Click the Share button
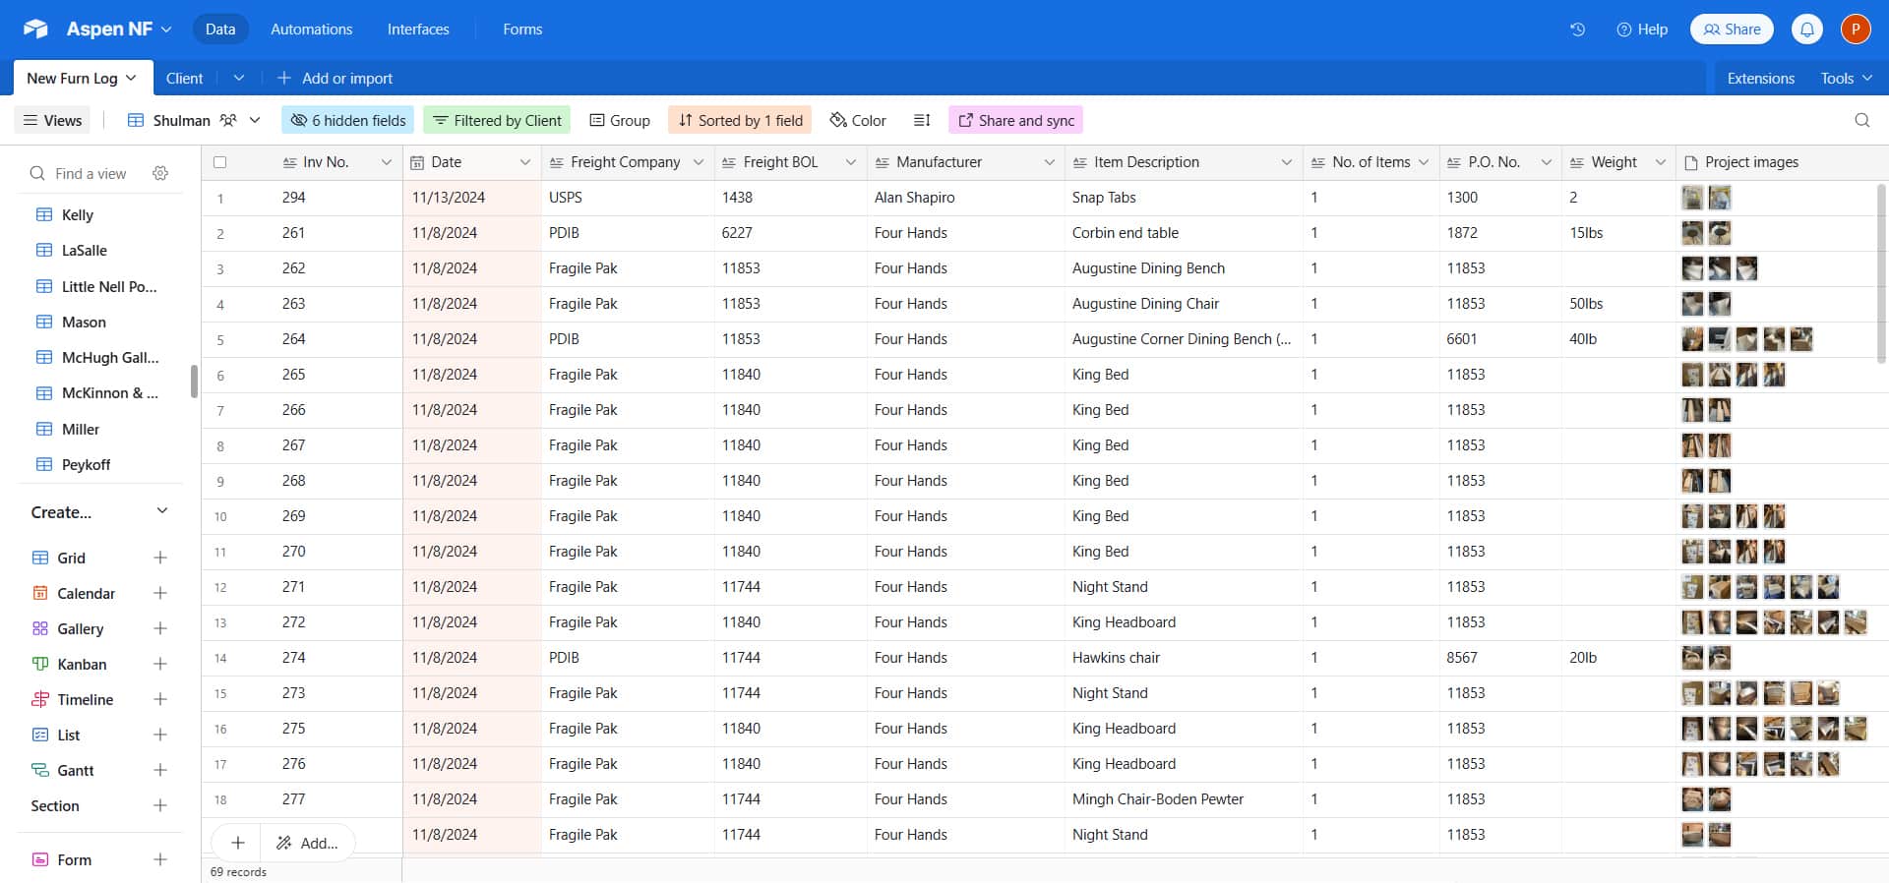 coord(1731,29)
